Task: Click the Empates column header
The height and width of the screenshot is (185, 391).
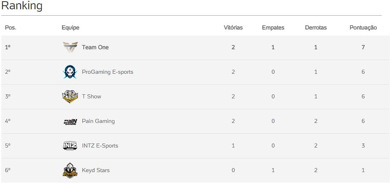Action: (273, 28)
